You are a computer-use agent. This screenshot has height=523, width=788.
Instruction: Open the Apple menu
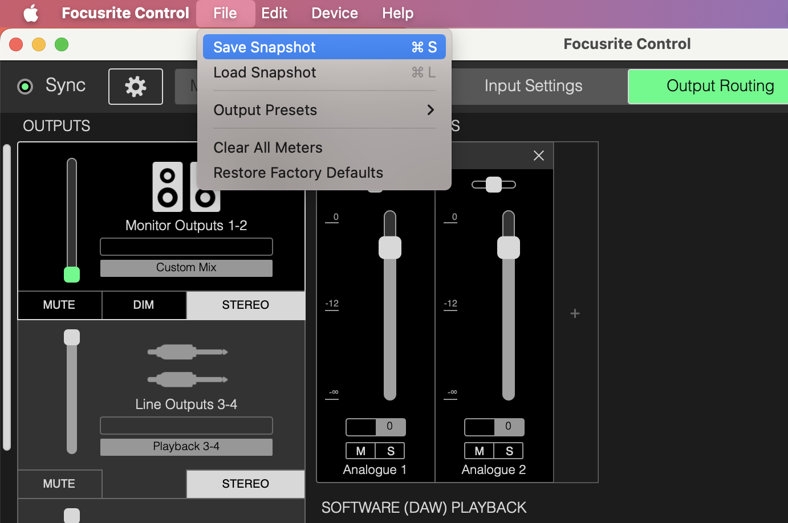pyautogui.click(x=31, y=13)
